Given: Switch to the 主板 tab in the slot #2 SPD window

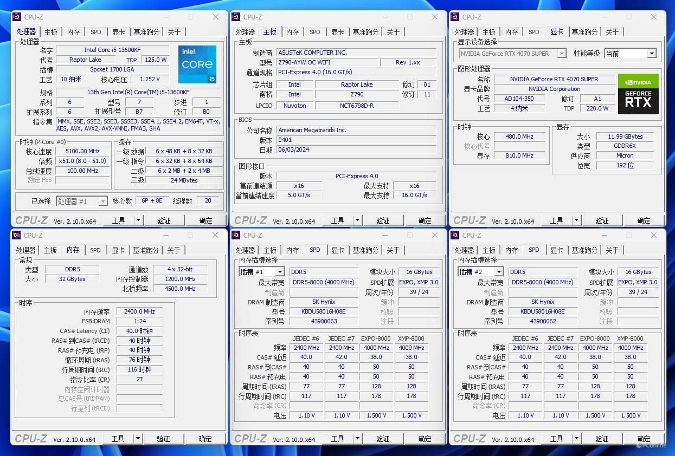Looking at the screenshot, I should coord(489,250).
